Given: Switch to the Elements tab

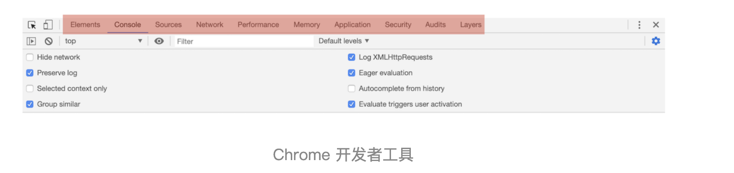Looking at the screenshot, I should tap(85, 25).
